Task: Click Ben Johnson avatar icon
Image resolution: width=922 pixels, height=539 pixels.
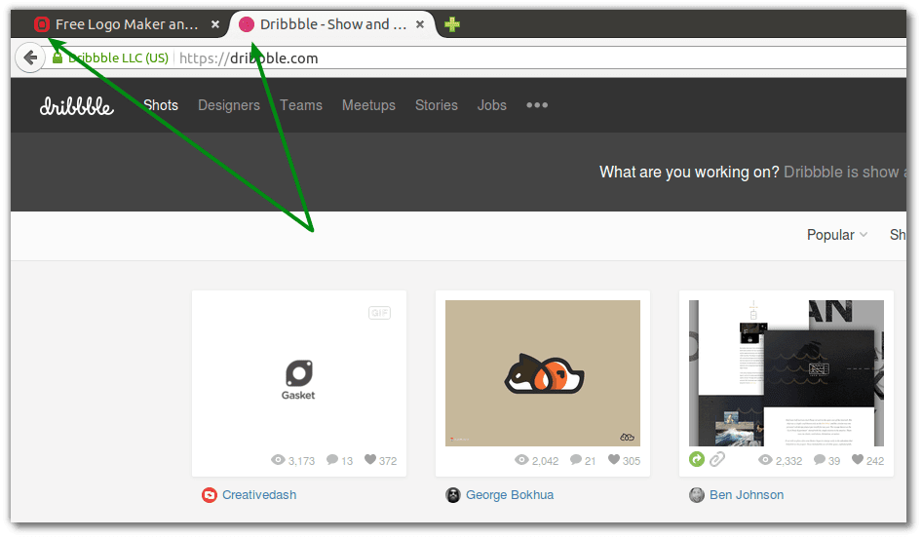Action: (697, 495)
